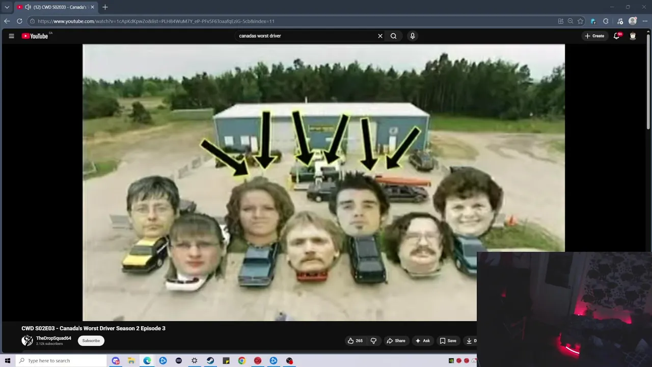This screenshot has width=652, height=367.
Task: Open the extensions puzzle icon
Action: (x=606, y=21)
